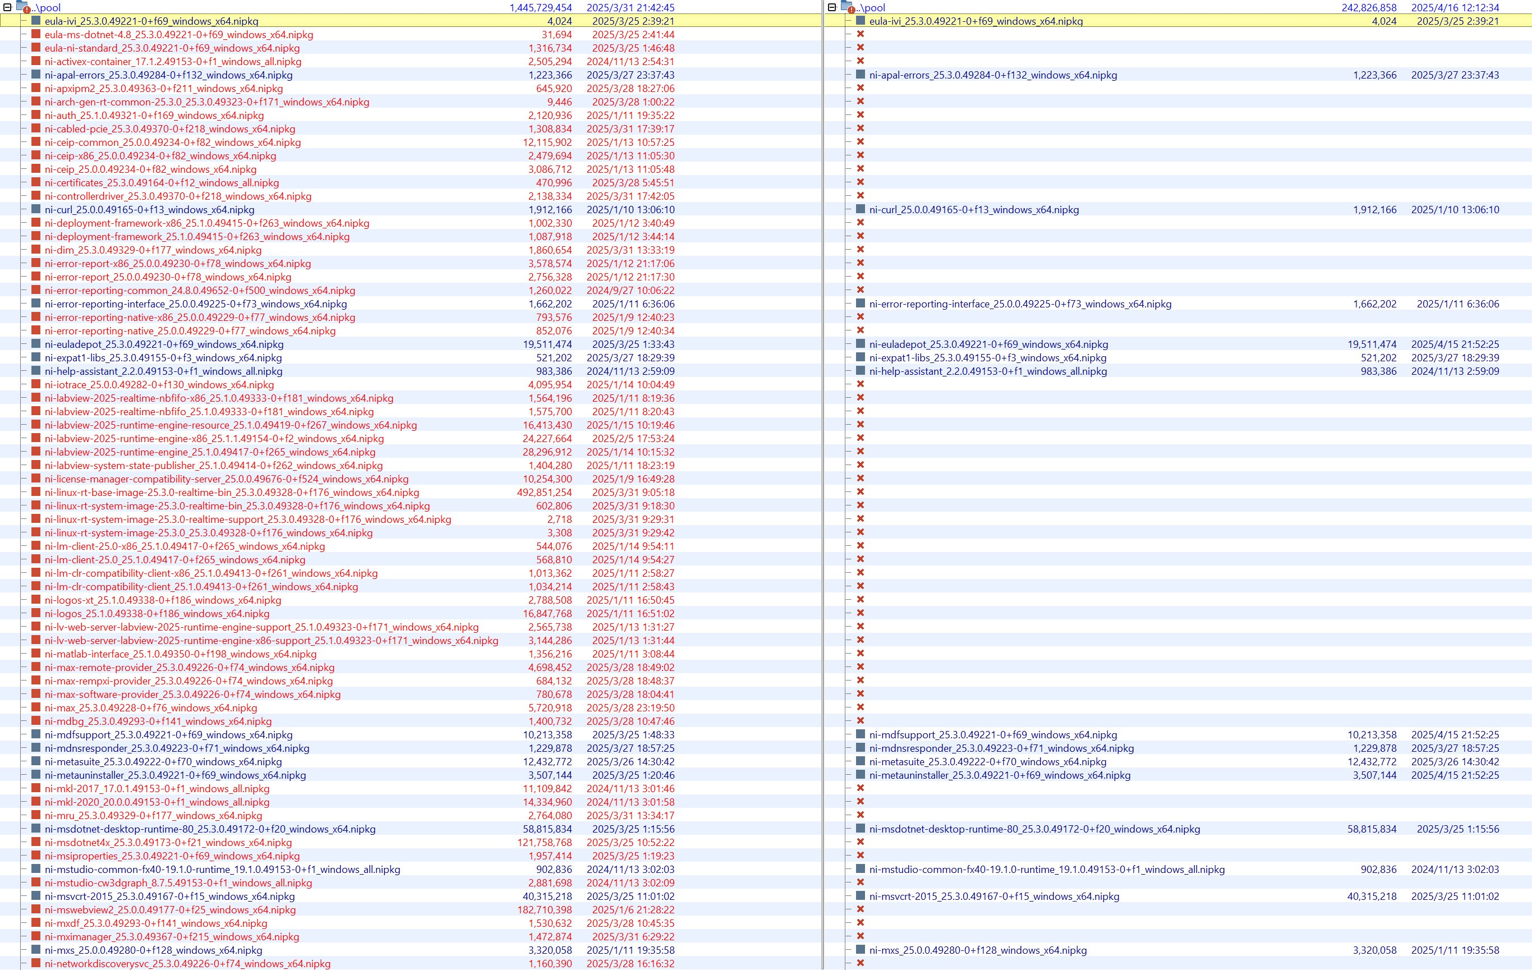This screenshot has height=970, width=1532.
Task: Click the file icon of ni-linux-rt-base-image package
Action: (x=36, y=493)
